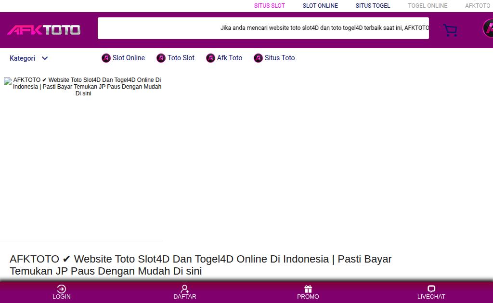Go to Slot Online category link
This screenshot has height=303, width=493.
129,58
